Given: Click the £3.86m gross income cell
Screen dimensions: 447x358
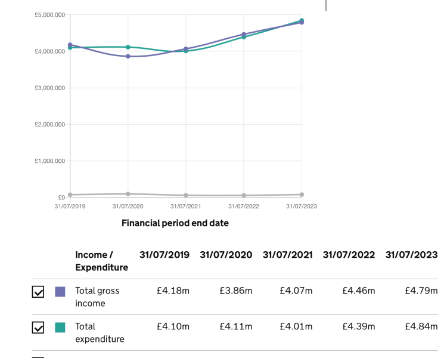Looking at the screenshot, I should pos(236,291).
